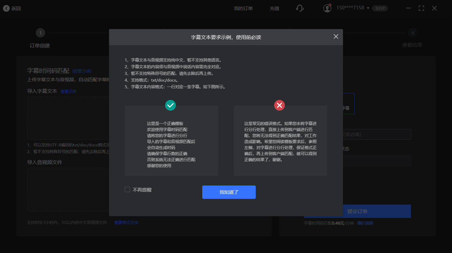This screenshot has width=452, height=253.
Task: Close the 字幕文本要求示例 dialog
Action: (336, 36)
